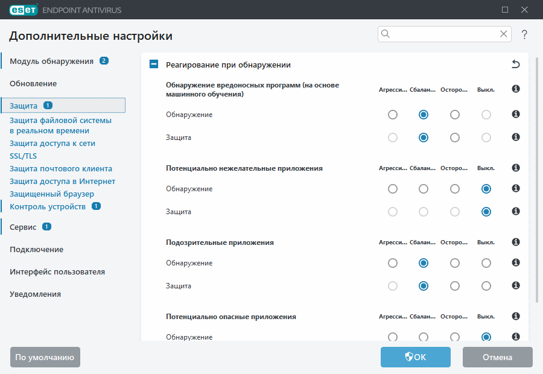
Task: Select Агрессивный detection level for malware
Action: pos(393,114)
